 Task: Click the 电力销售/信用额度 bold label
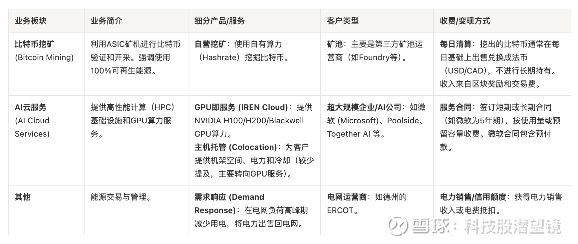coord(473,197)
